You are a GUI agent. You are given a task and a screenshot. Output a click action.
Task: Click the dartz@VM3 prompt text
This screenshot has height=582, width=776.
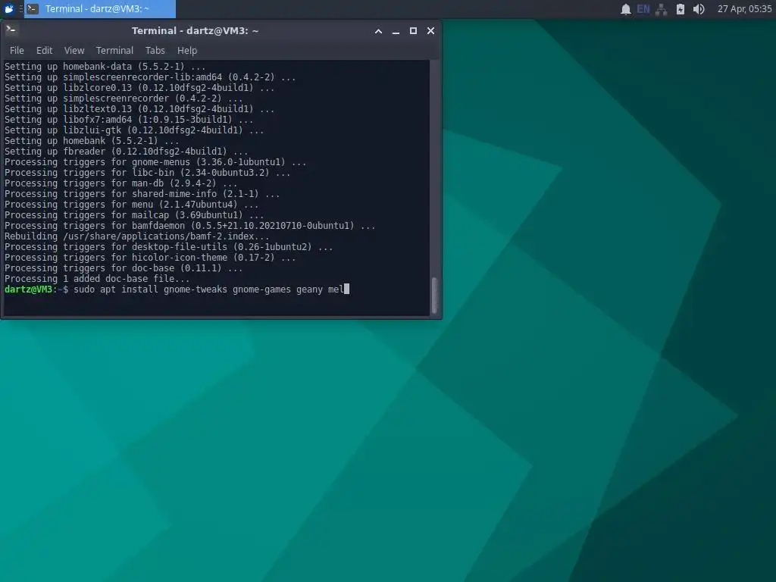tap(28, 289)
